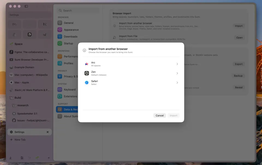Click the "Import from File" label
The image size is (262, 165).
click(128, 36)
